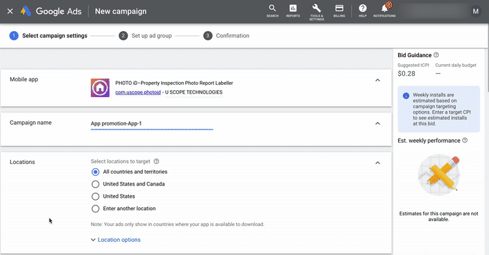
Task: Open the Notifications bell
Action: pyautogui.click(x=384, y=10)
